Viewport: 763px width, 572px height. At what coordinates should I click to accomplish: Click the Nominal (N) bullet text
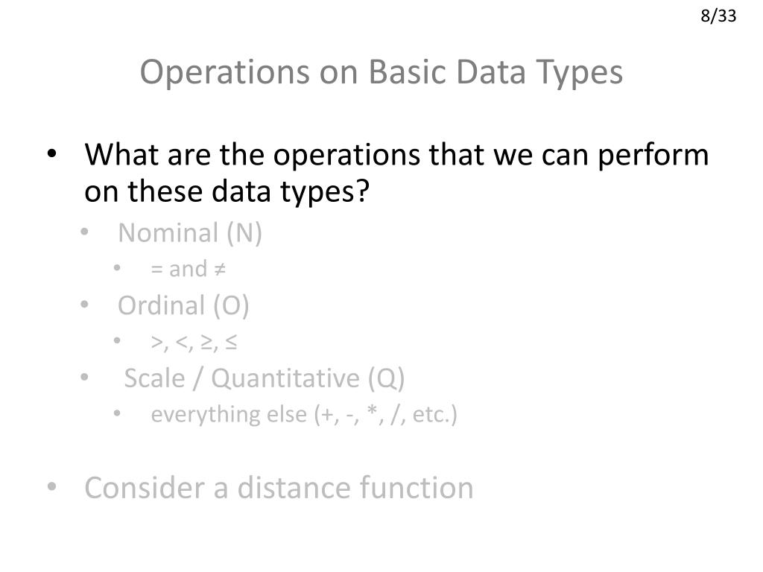pos(190,232)
